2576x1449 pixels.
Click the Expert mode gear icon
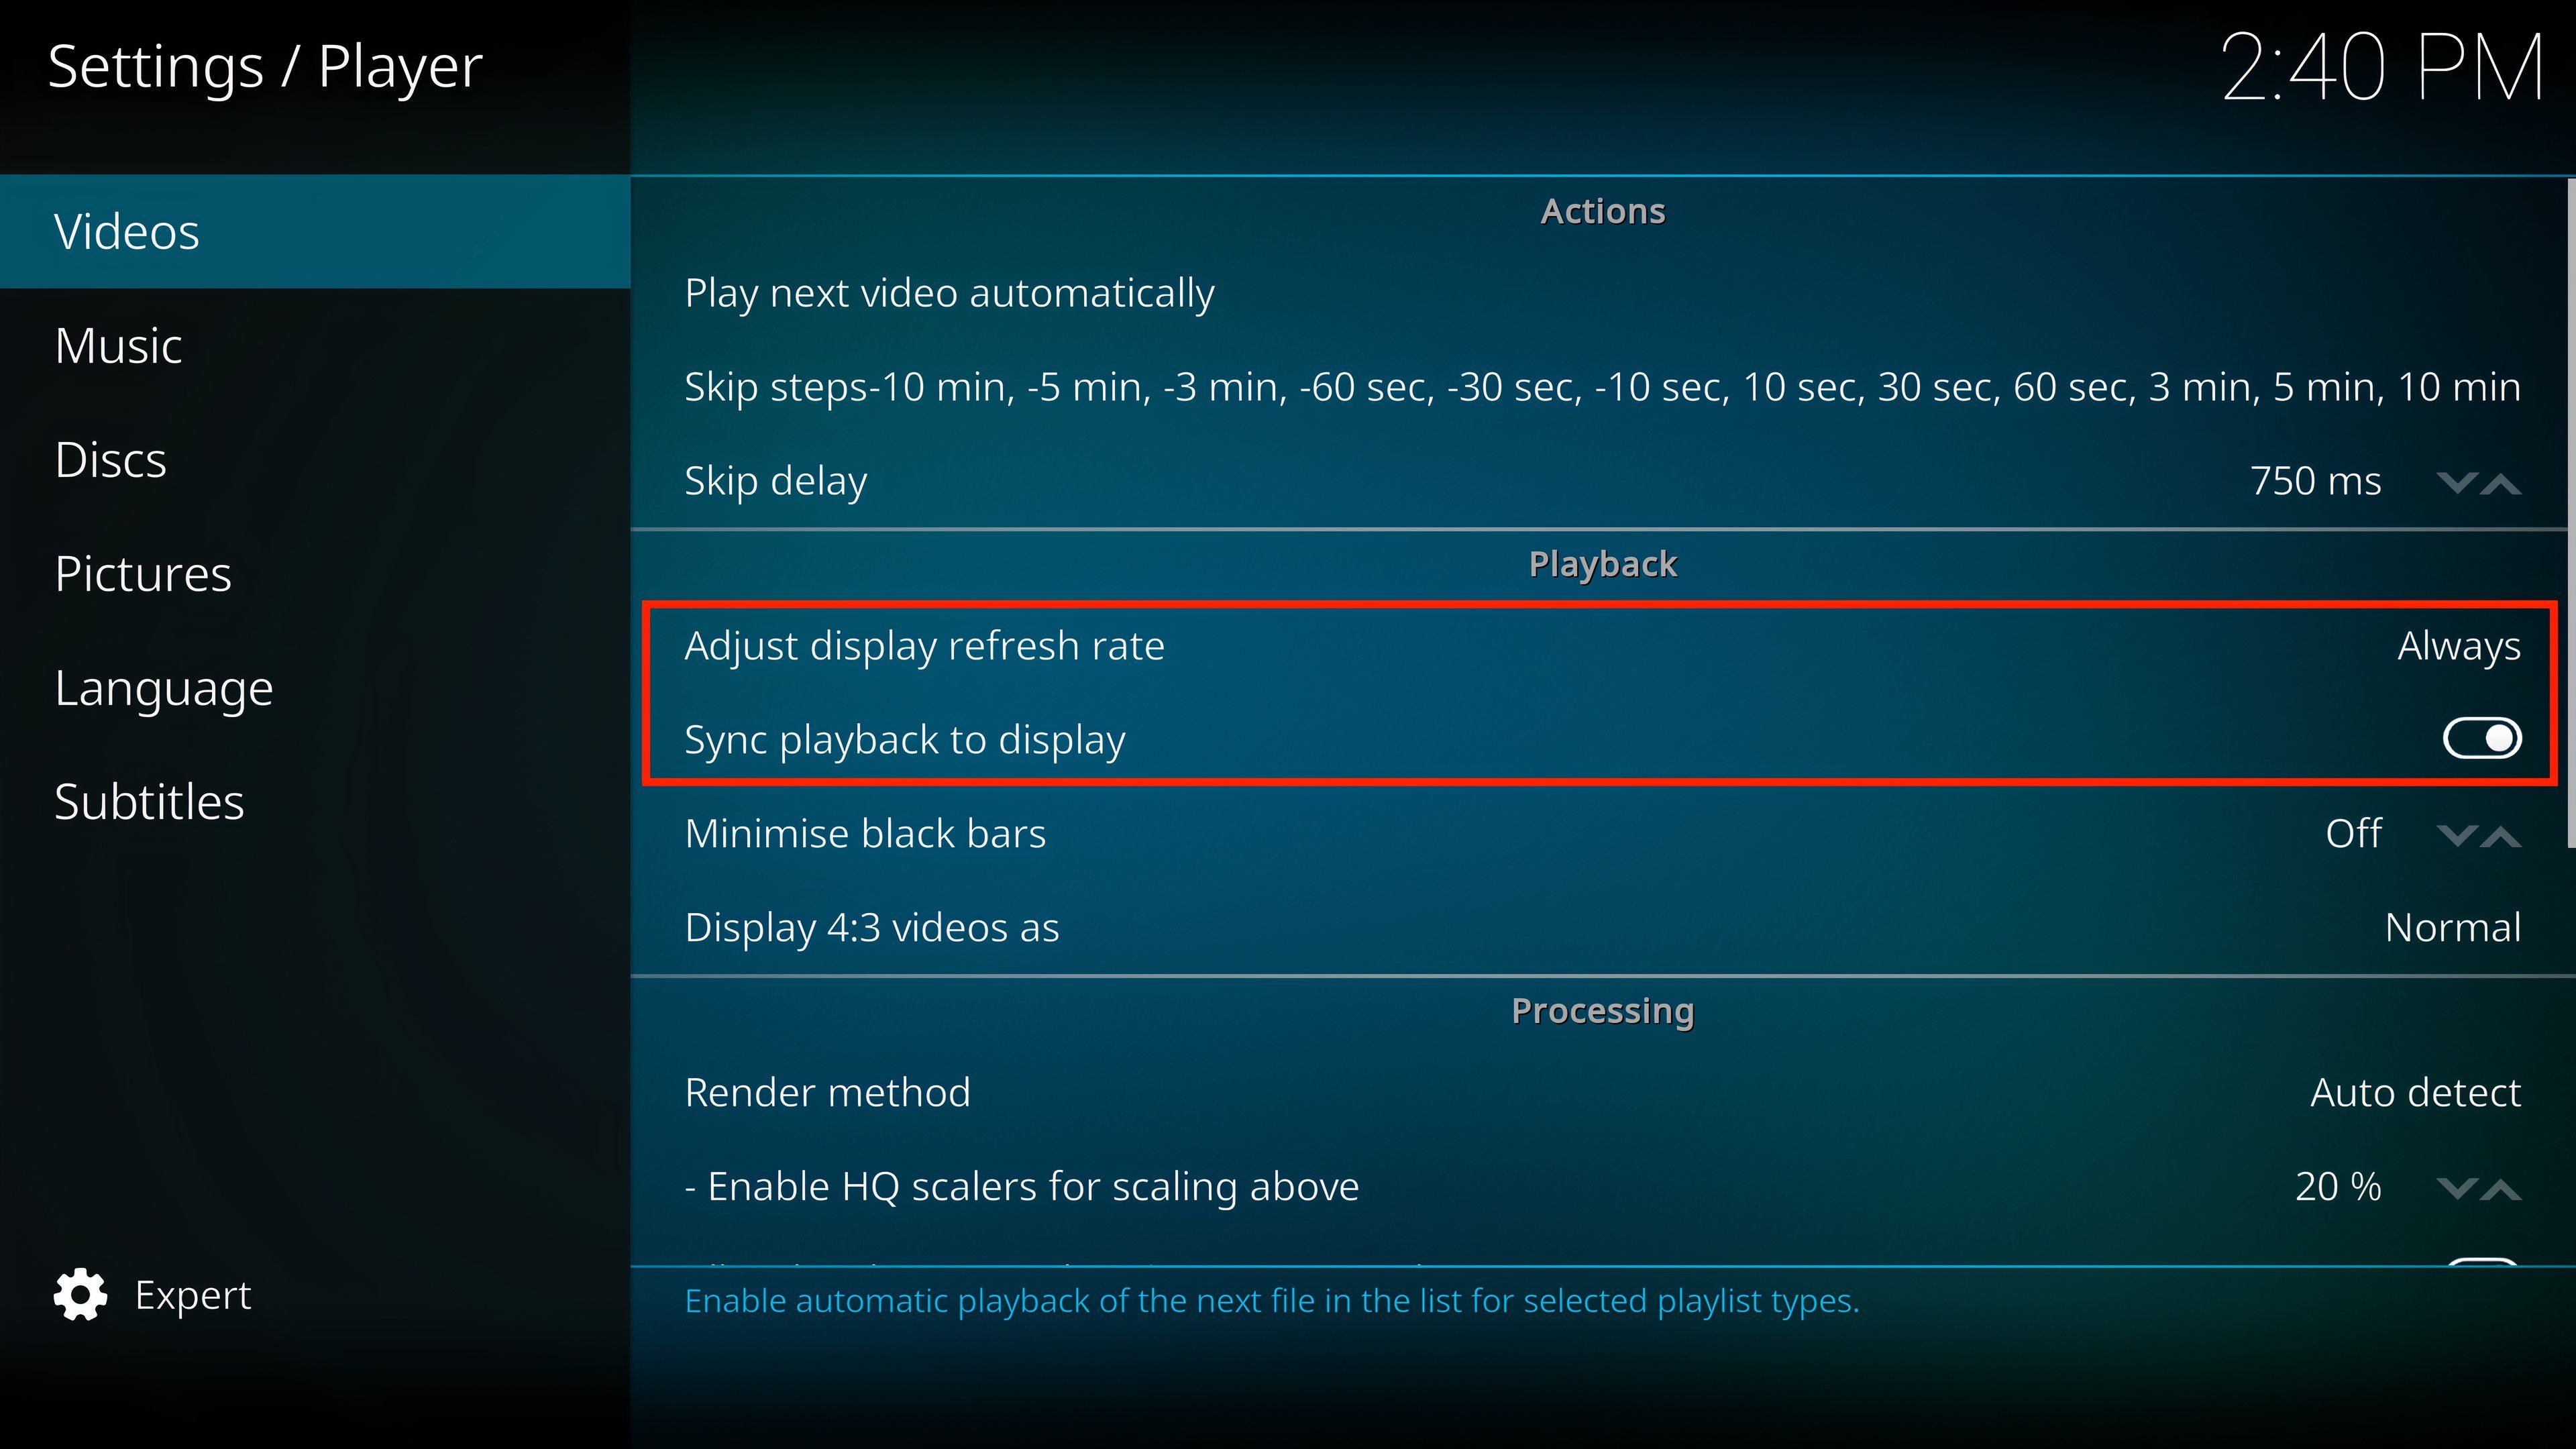(x=81, y=1293)
